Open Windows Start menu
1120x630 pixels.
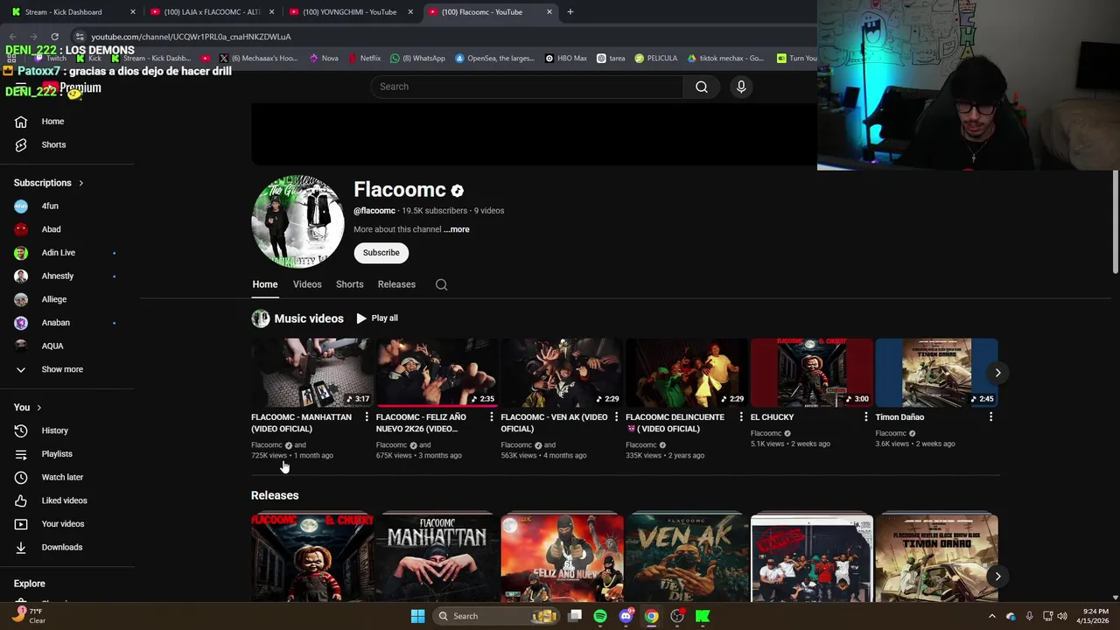point(417,616)
